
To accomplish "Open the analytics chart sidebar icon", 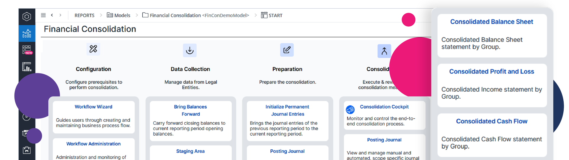I will (27, 33).
